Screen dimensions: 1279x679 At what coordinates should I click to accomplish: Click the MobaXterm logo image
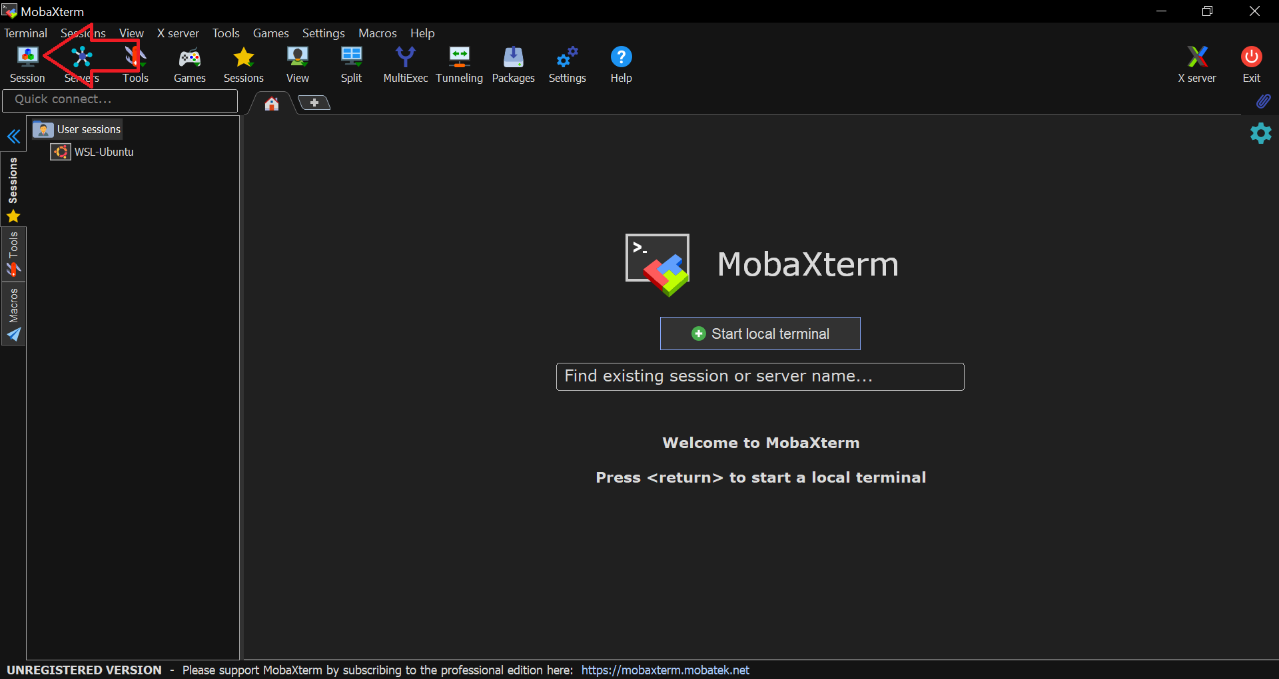click(657, 265)
